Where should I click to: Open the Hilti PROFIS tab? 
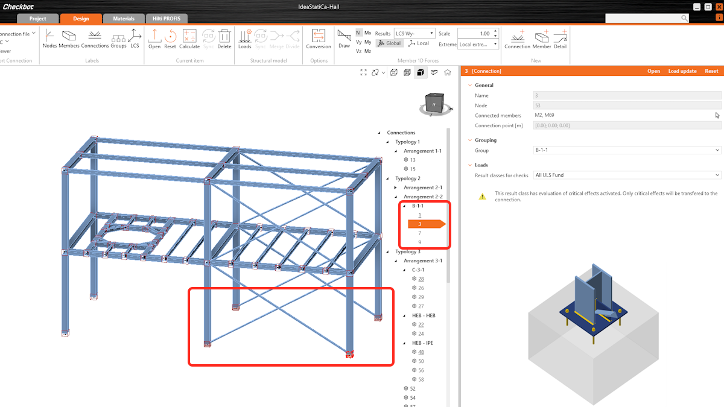[166, 19]
